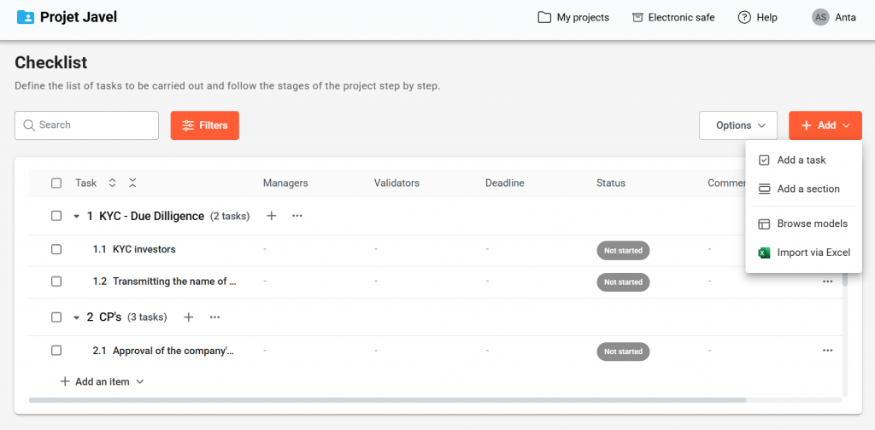Click plus icon next to KYC - Due Dilligence
Screen dimensions: 875x430
[x=271, y=216]
